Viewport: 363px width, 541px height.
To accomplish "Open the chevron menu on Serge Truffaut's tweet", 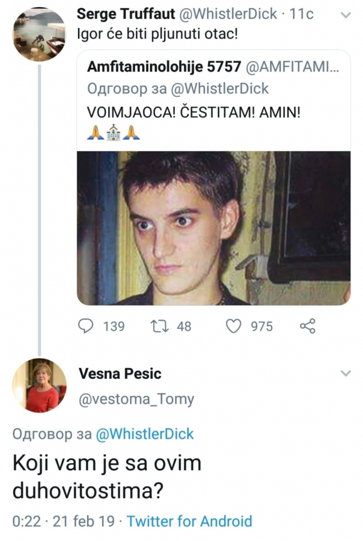I will pos(346,15).
